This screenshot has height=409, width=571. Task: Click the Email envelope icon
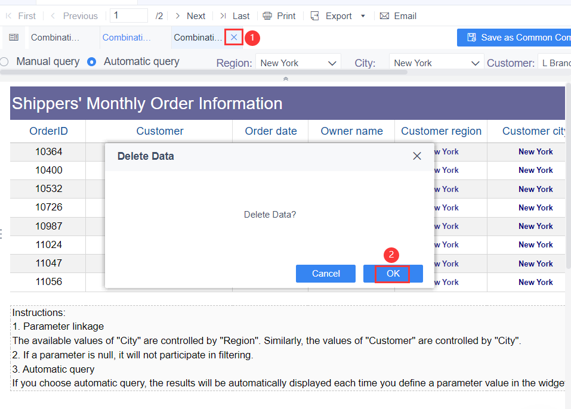pyautogui.click(x=384, y=16)
